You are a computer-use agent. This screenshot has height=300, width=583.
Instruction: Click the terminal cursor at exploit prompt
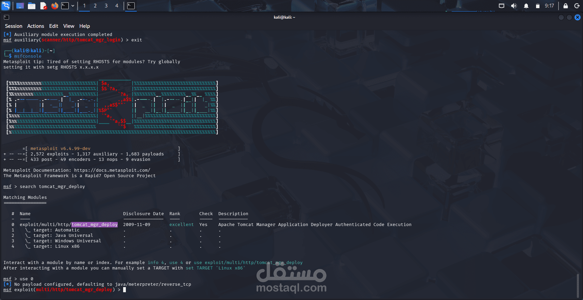point(124,290)
